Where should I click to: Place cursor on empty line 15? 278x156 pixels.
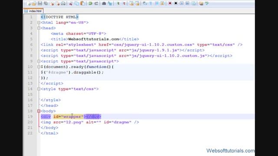(148, 94)
